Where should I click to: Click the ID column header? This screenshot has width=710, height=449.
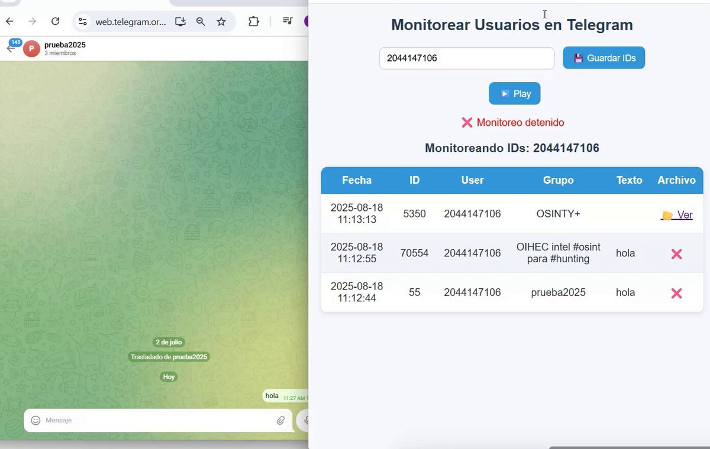click(x=415, y=180)
